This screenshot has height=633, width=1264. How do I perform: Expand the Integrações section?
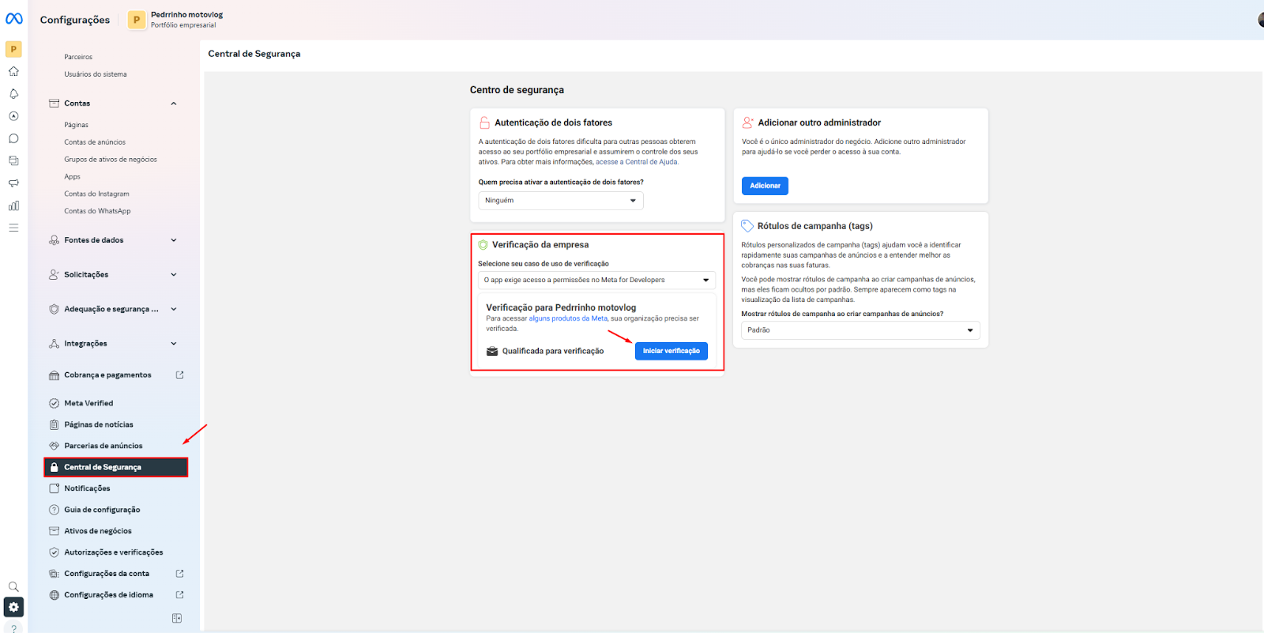click(174, 344)
